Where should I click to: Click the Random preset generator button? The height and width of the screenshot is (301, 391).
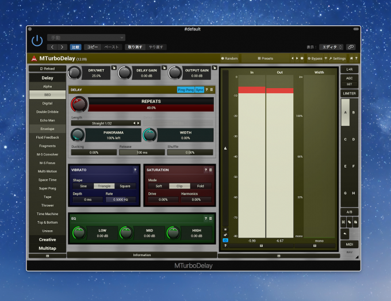tap(229, 58)
